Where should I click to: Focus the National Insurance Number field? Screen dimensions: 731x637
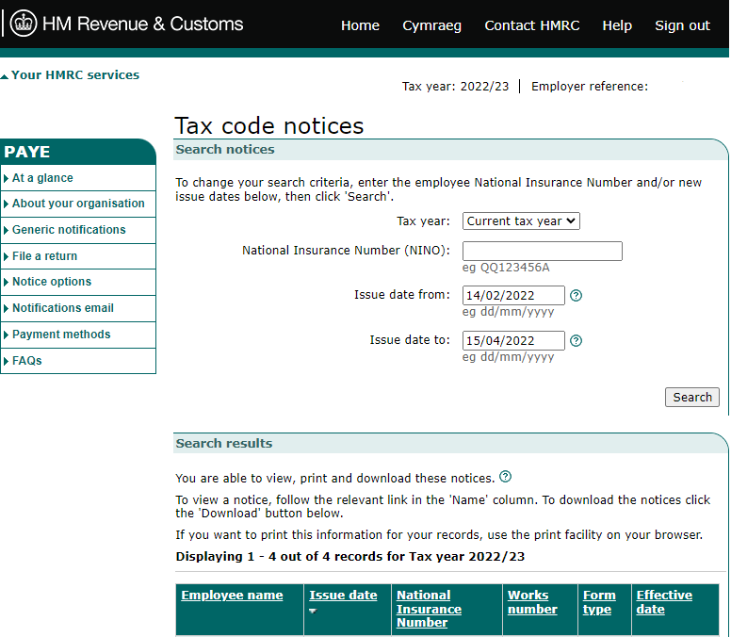coord(543,251)
